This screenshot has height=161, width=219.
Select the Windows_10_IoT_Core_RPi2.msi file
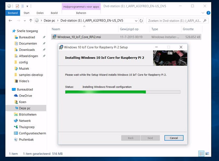[126, 37]
